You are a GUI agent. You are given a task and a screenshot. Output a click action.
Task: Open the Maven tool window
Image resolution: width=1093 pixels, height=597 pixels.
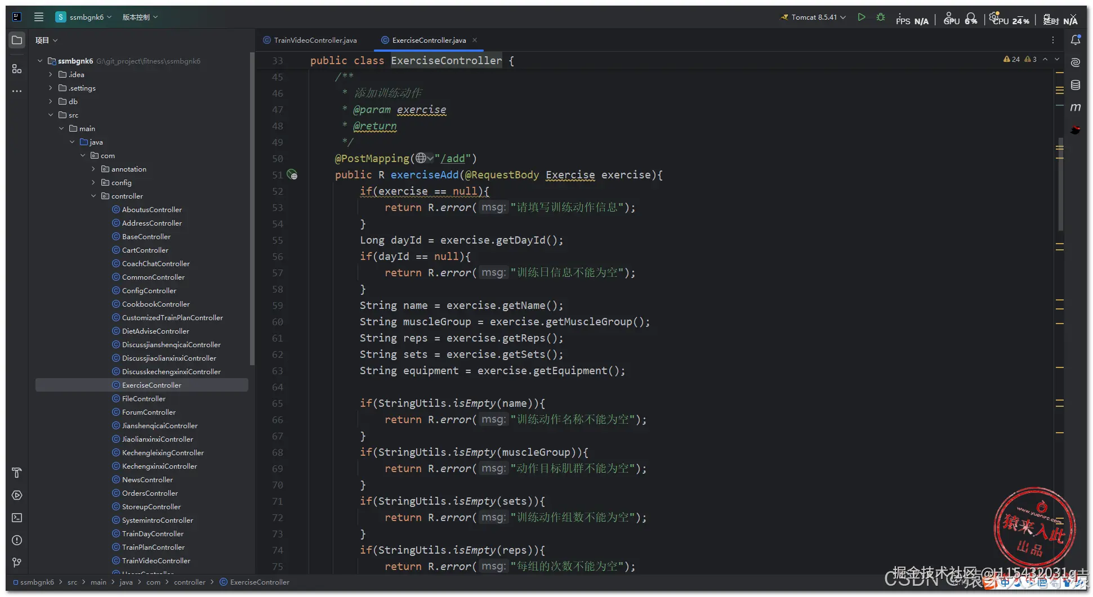(1076, 107)
